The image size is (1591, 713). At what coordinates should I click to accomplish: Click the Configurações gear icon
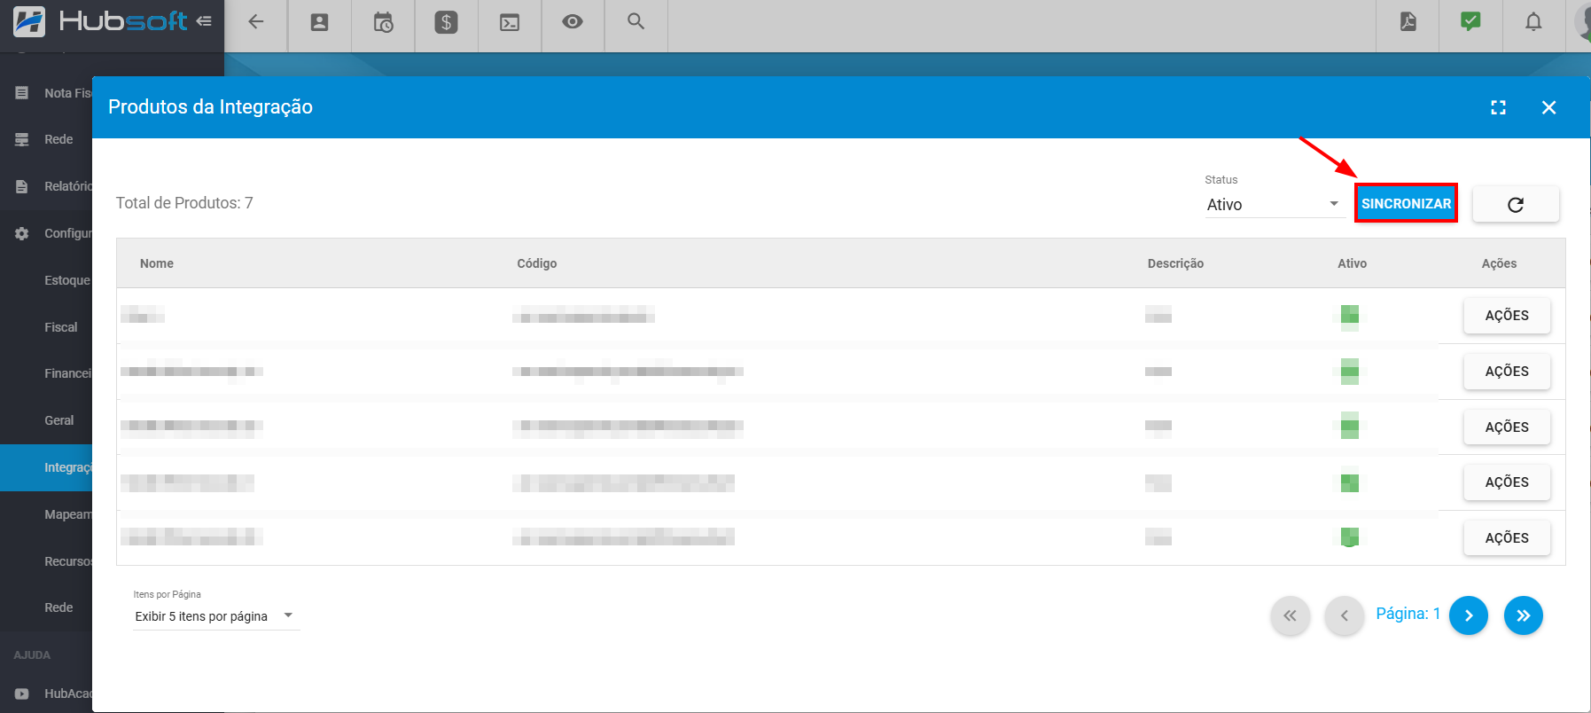point(22,233)
